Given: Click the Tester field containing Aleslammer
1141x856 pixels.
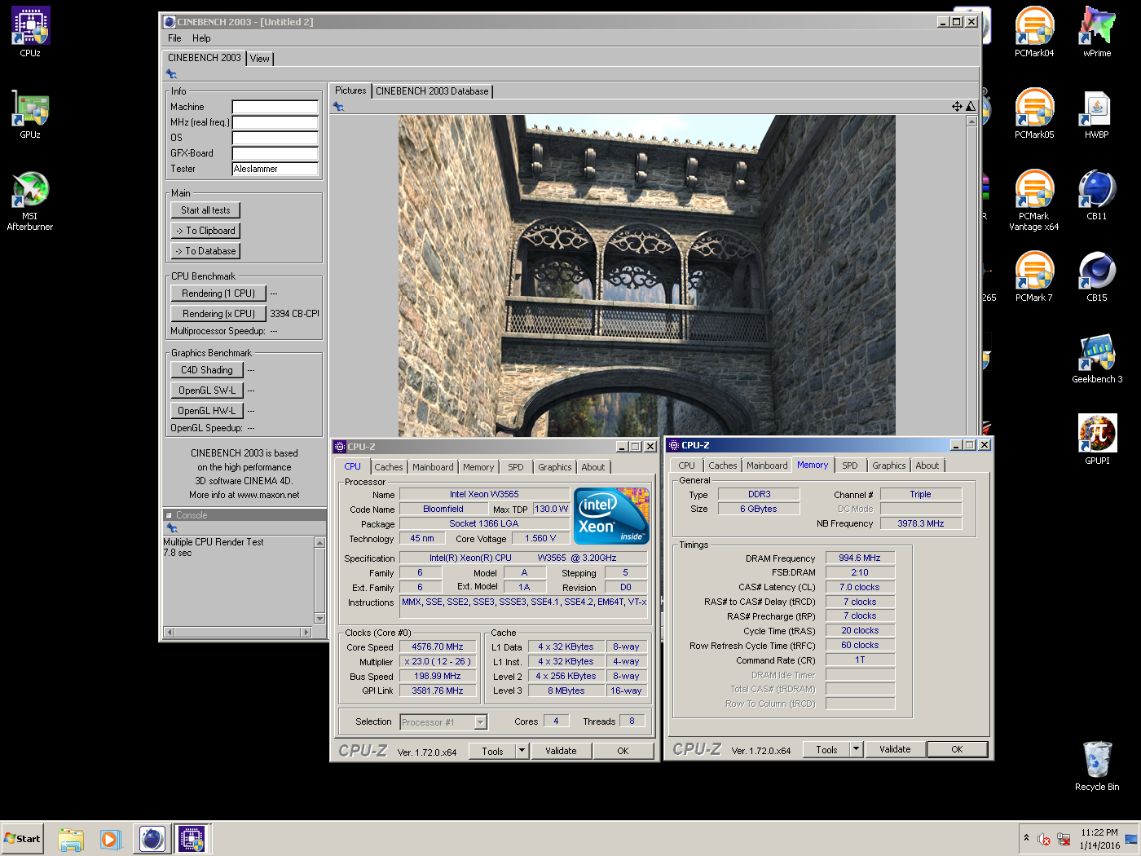Looking at the screenshot, I should point(275,169).
